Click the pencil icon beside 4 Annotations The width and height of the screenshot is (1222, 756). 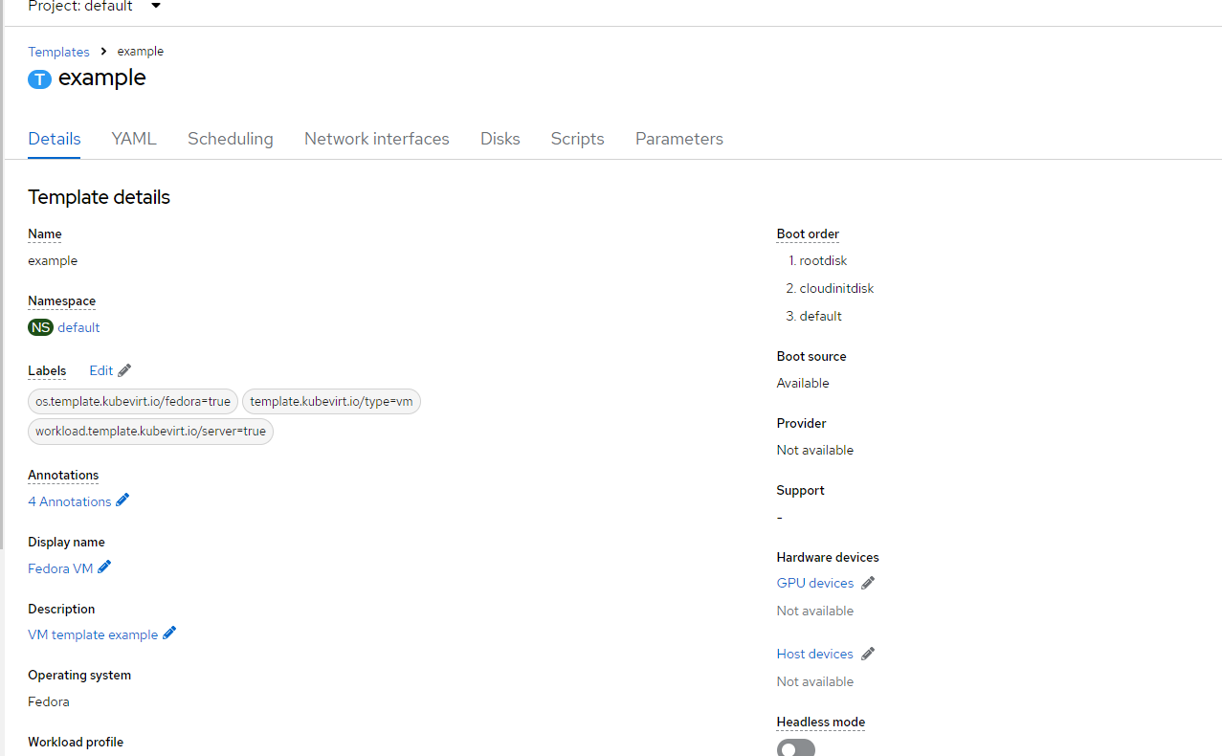[x=122, y=499]
